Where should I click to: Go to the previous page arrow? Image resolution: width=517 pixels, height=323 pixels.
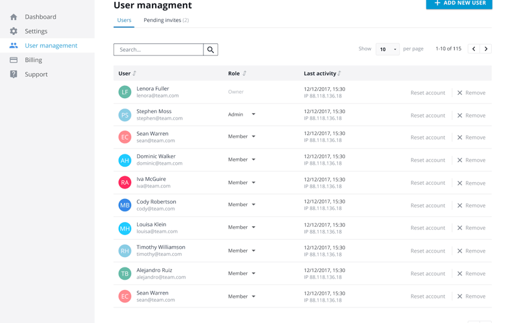click(474, 49)
